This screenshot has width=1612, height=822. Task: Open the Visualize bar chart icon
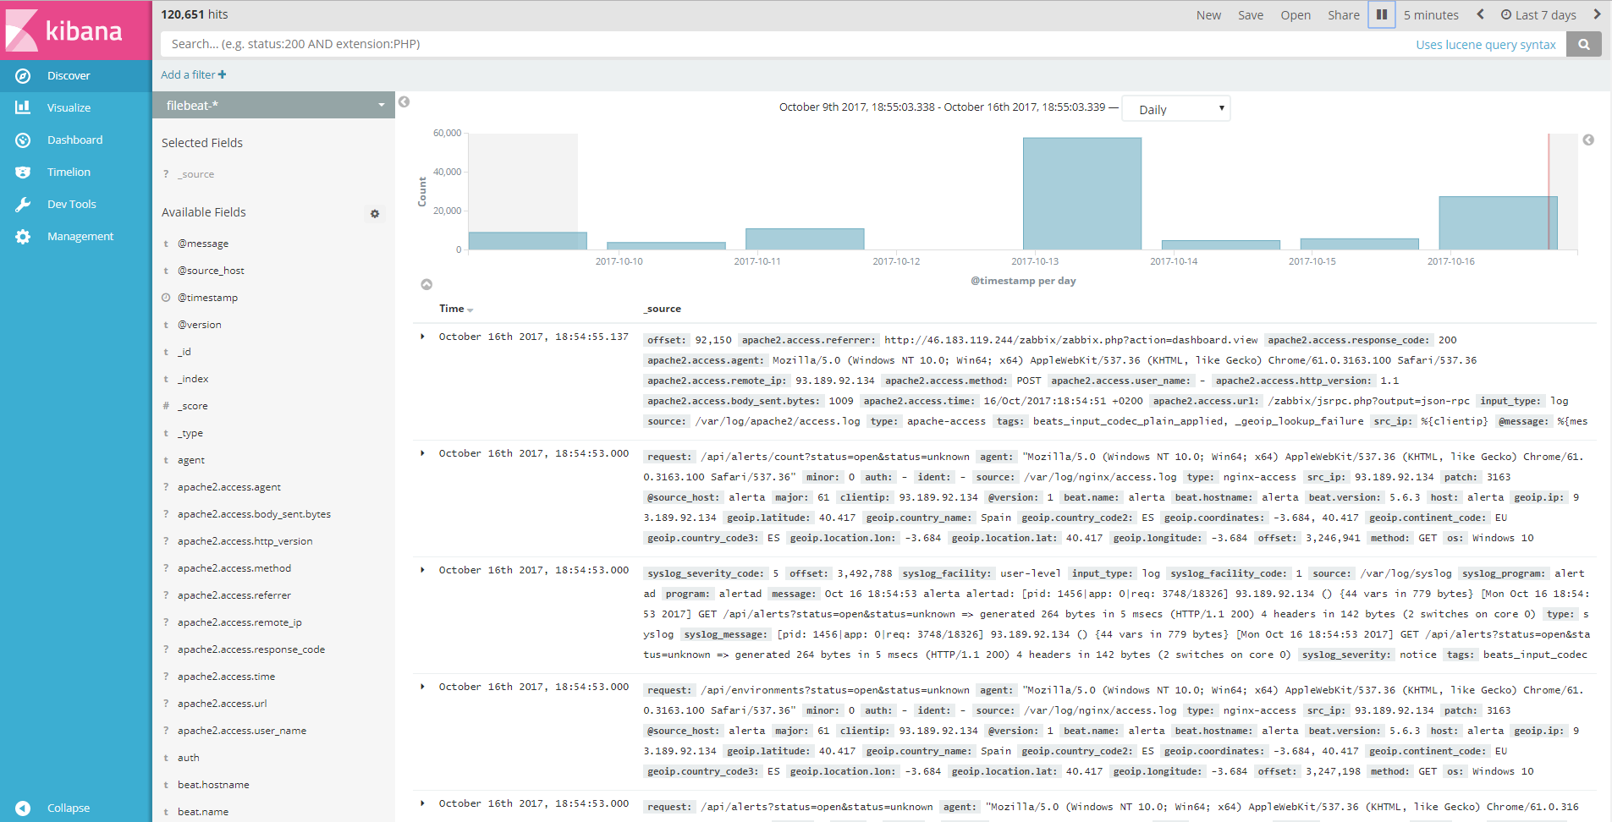23,108
